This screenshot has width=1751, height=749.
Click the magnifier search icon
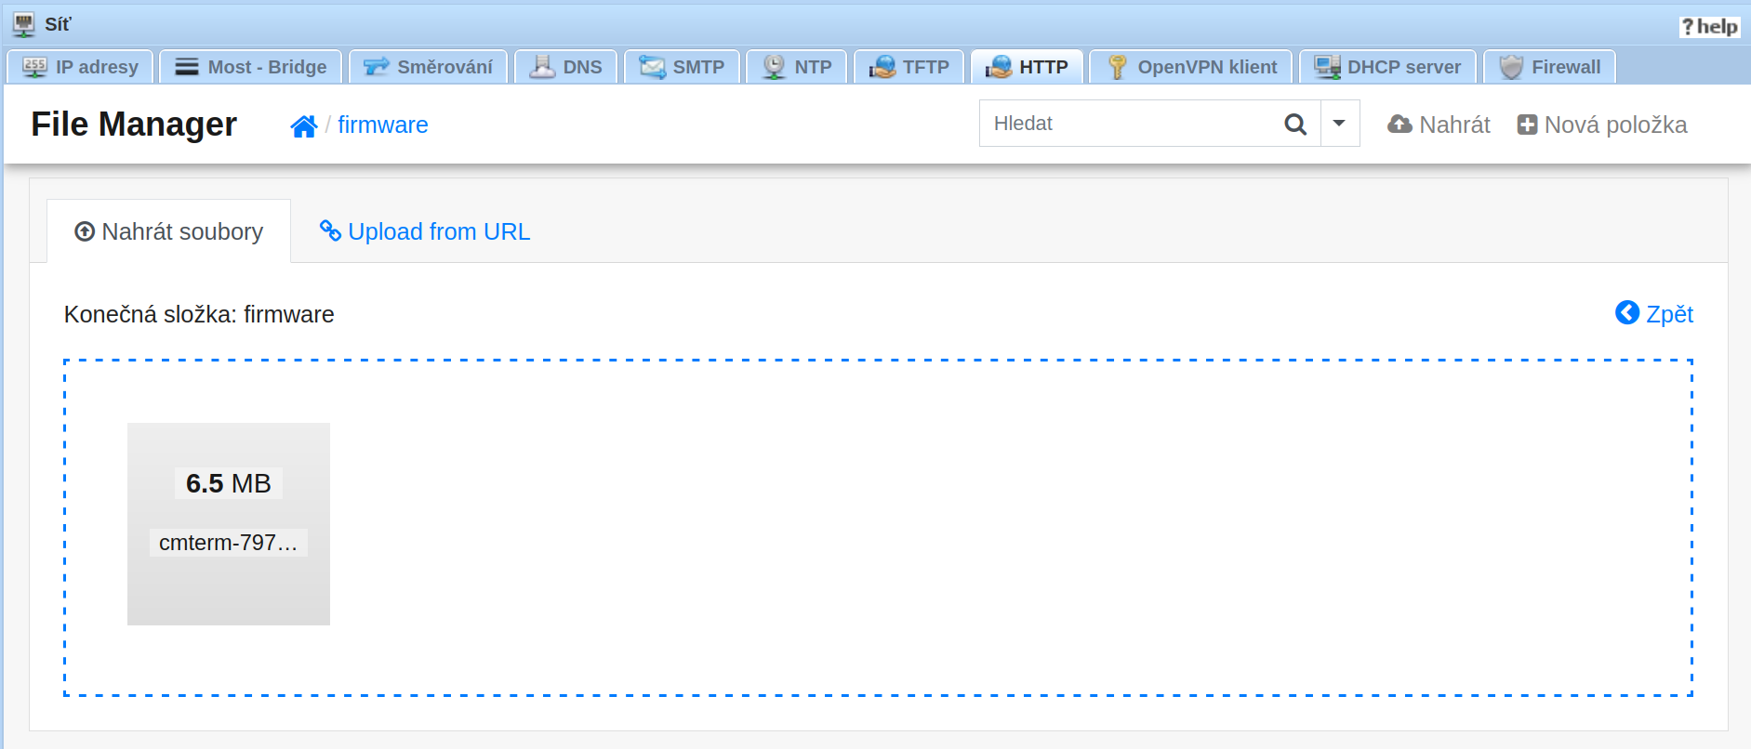pos(1295,124)
